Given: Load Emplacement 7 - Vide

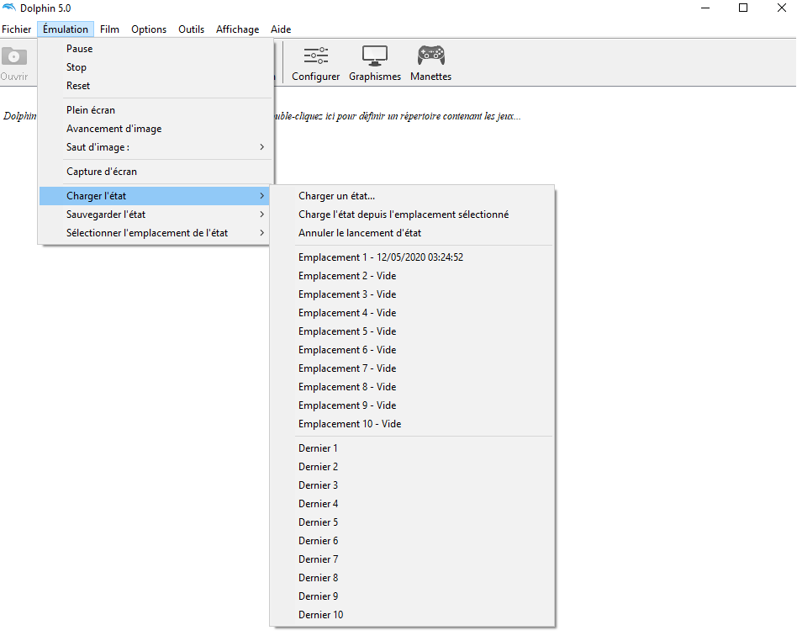Looking at the screenshot, I should pos(412,368).
